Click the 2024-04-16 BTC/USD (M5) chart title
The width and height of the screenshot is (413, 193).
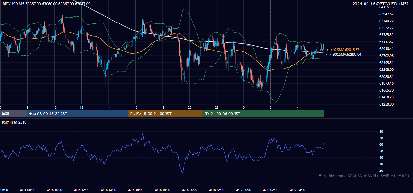click(x=381, y=4)
